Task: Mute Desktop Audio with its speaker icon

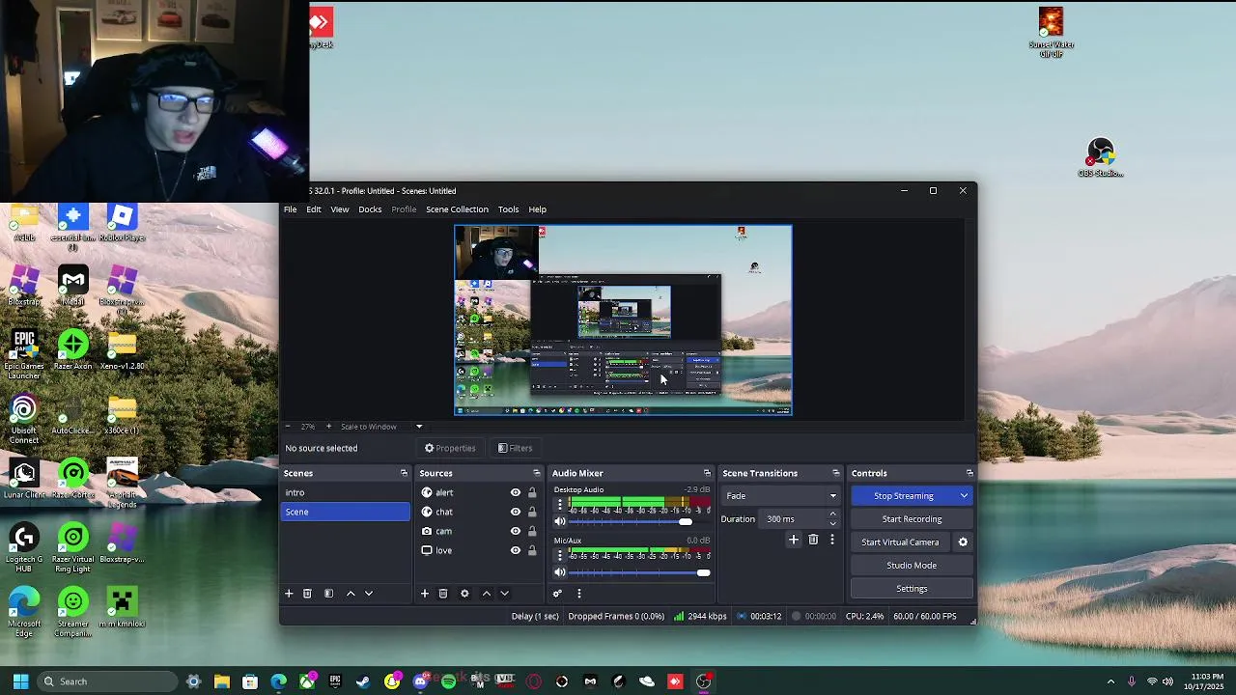Action: click(560, 522)
